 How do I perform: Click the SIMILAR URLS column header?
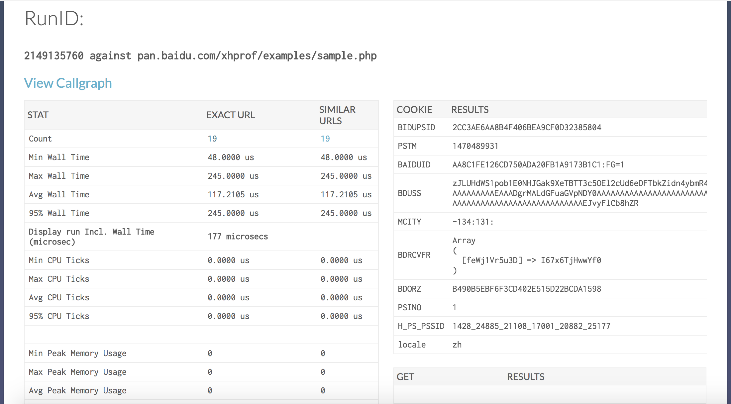coord(337,115)
